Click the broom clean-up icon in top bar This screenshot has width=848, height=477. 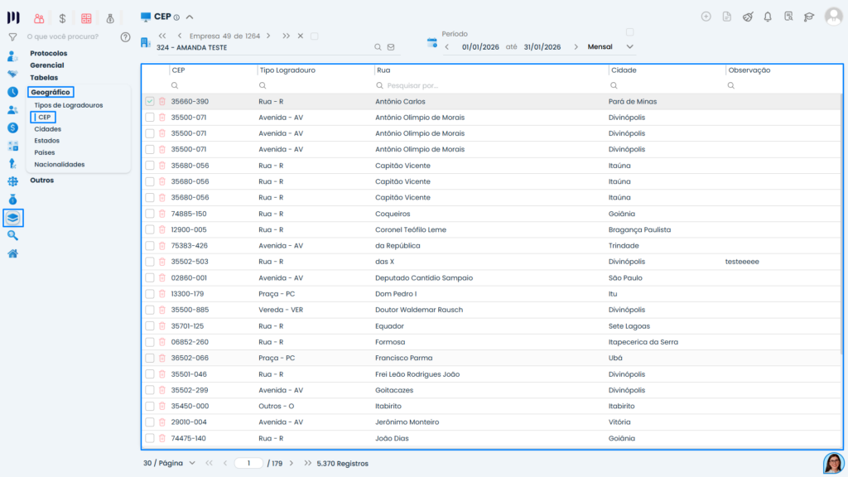pyautogui.click(x=747, y=17)
